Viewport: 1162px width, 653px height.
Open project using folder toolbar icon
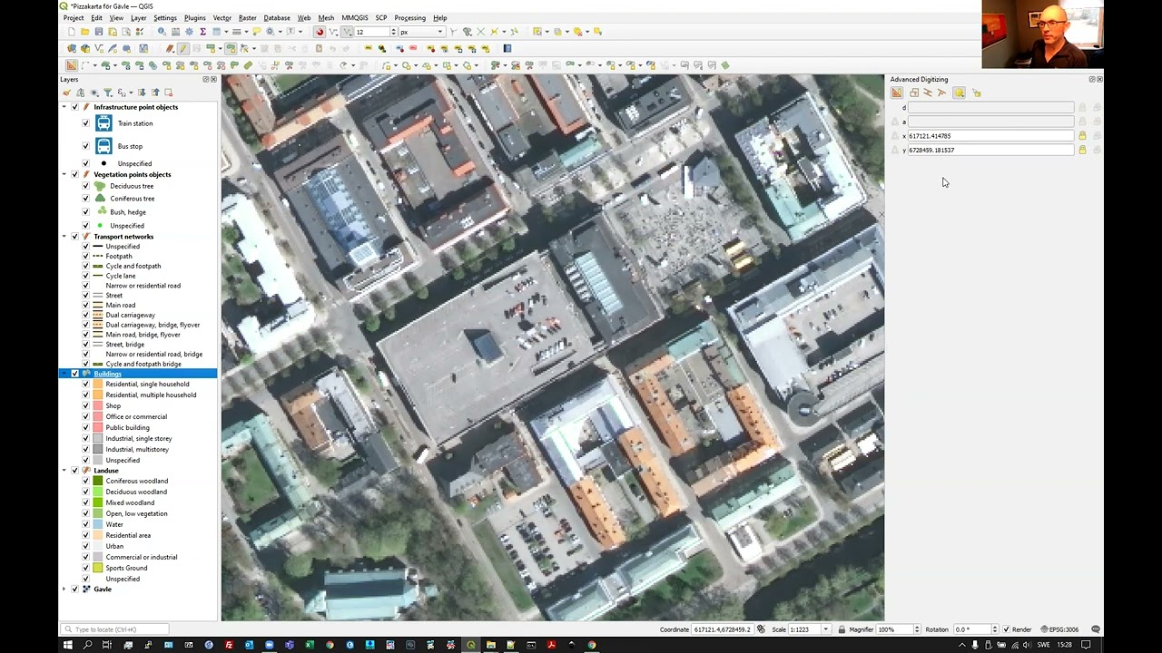pos(85,32)
